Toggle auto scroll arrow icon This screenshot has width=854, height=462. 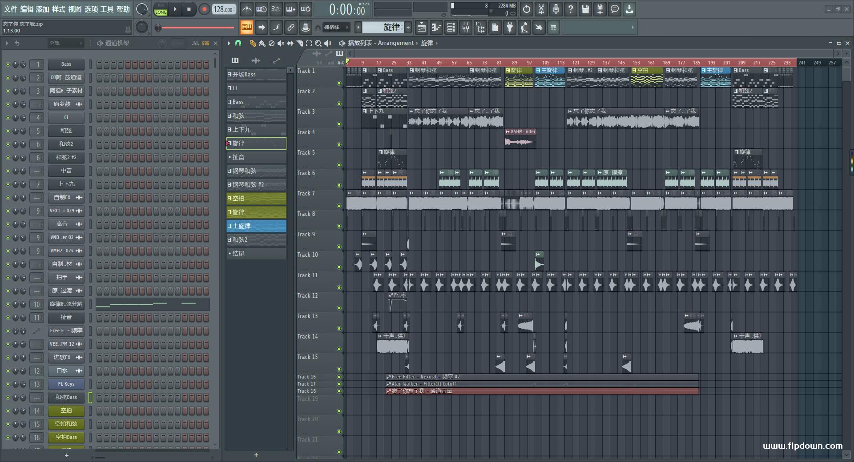pyautogui.click(x=262, y=28)
